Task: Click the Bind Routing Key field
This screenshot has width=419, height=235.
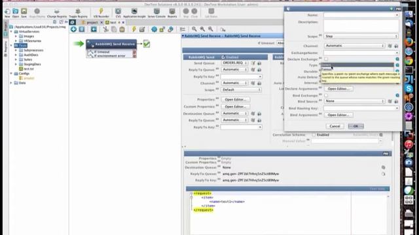Action: click(x=361, y=108)
